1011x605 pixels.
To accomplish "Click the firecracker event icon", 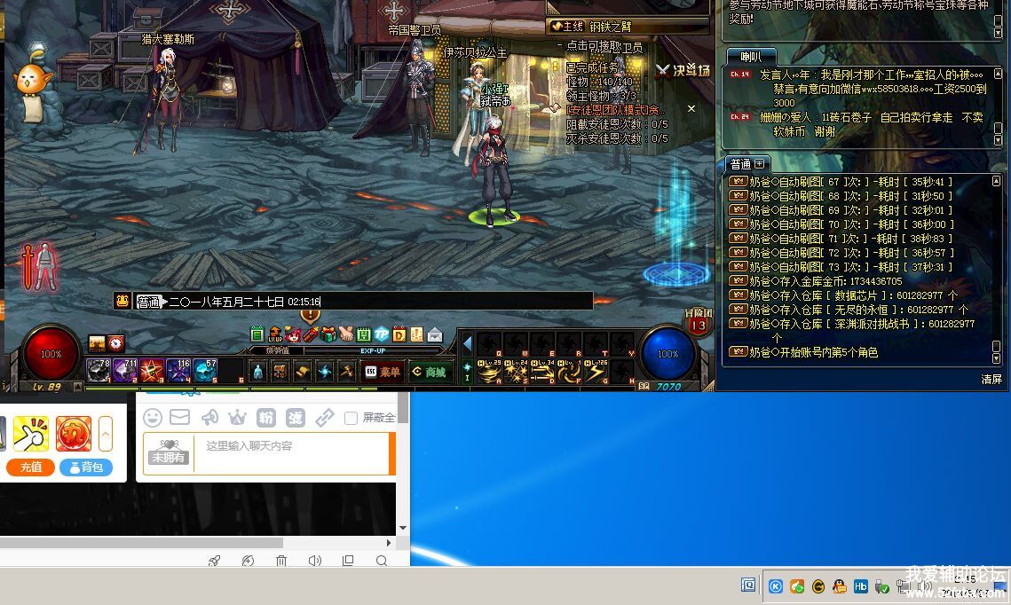I will (311, 334).
